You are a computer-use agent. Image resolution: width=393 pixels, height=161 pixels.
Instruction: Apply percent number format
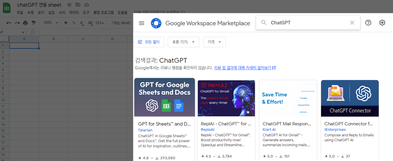pos(74,23)
